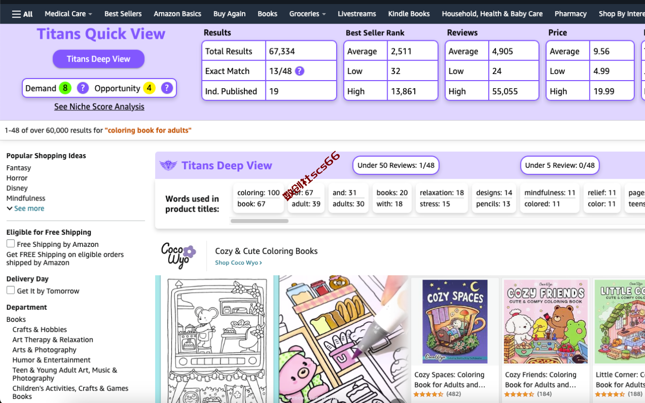This screenshot has width=645, height=403.
Task: Open Art Therapy & Relaxation department
Action: point(53,340)
